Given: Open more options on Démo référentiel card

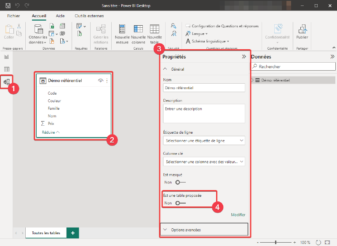Looking at the screenshot, I should pos(107,81).
